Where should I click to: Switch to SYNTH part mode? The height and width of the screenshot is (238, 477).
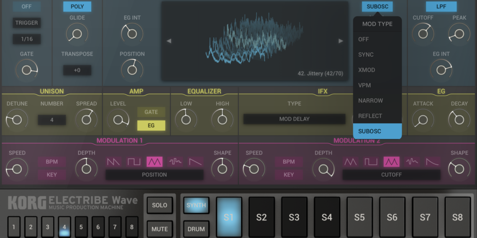196,205
